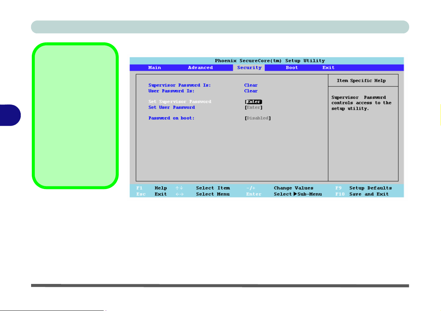Click the Select Item hint
The height and width of the screenshot is (311, 441).
click(213, 188)
